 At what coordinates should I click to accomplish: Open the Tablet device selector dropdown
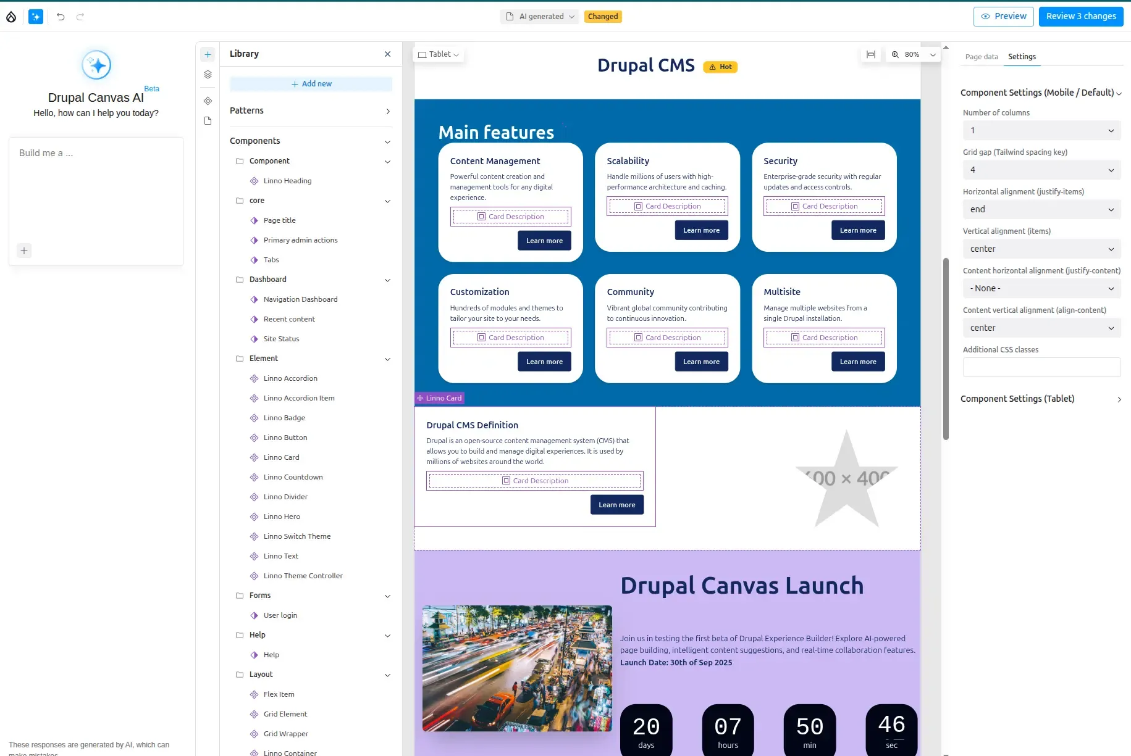[438, 54]
